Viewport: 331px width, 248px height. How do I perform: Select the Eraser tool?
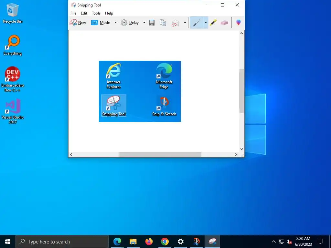click(224, 23)
